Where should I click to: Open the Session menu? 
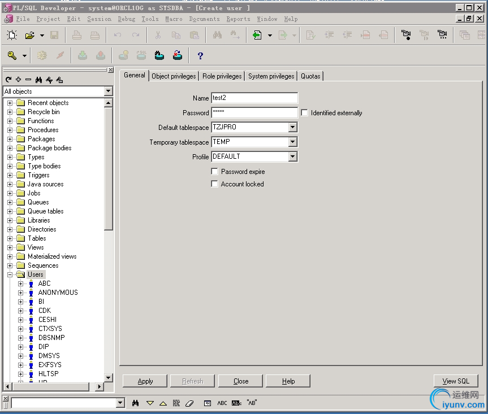pyautogui.click(x=100, y=19)
